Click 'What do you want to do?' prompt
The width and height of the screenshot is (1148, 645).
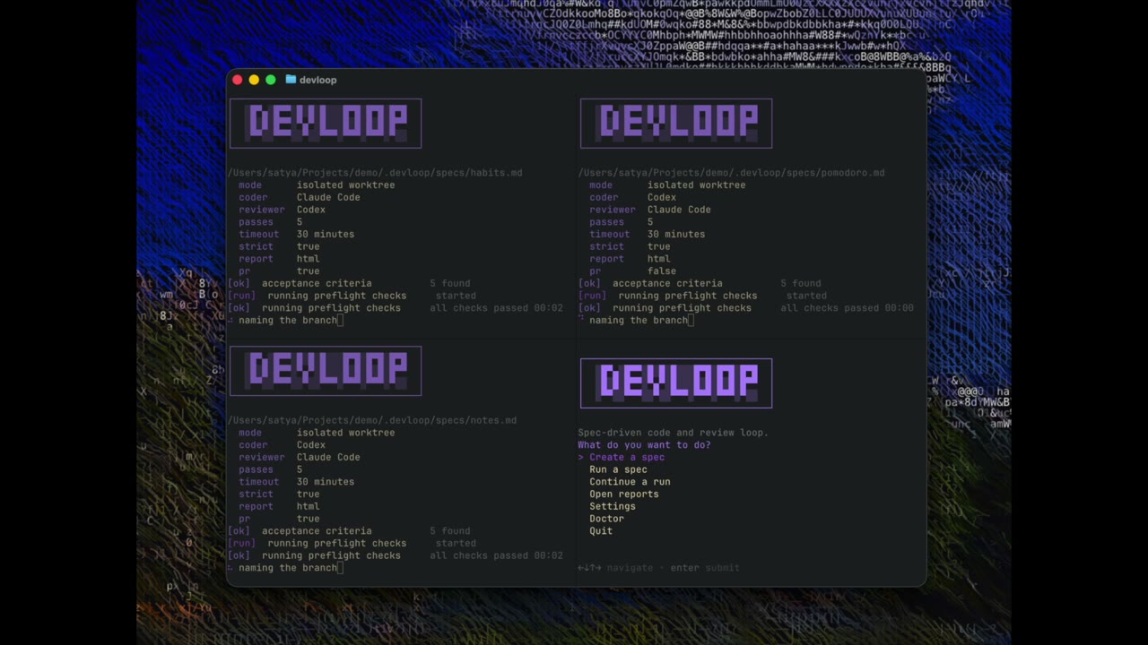coord(644,445)
